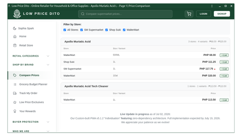Uncheck the All Stores filter
242x136 pixels.
click(x=65, y=30)
